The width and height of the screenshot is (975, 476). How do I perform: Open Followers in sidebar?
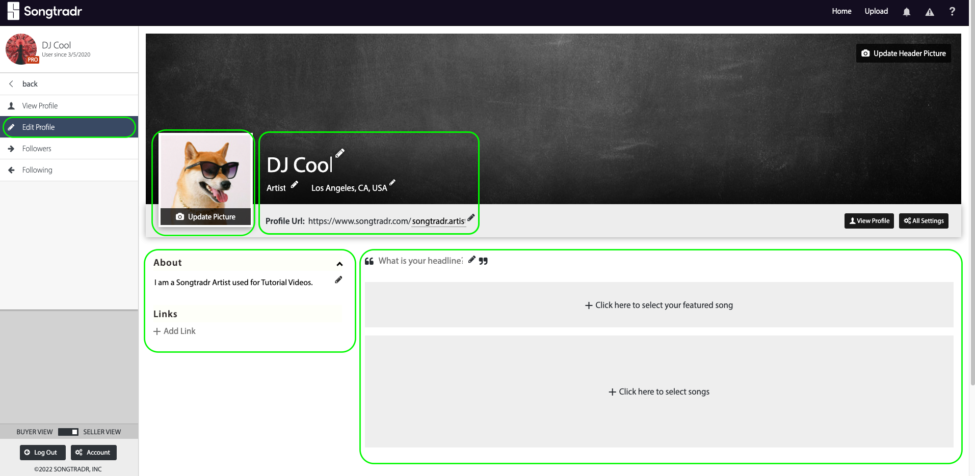click(x=69, y=149)
